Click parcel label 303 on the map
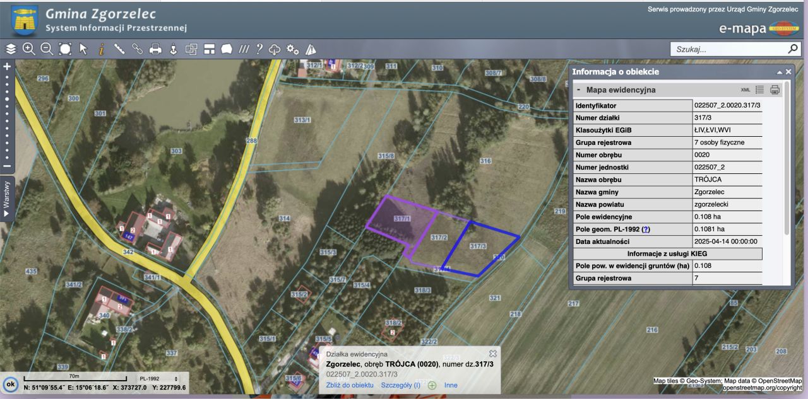The height and width of the screenshot is (399, 808). [176, 151]
